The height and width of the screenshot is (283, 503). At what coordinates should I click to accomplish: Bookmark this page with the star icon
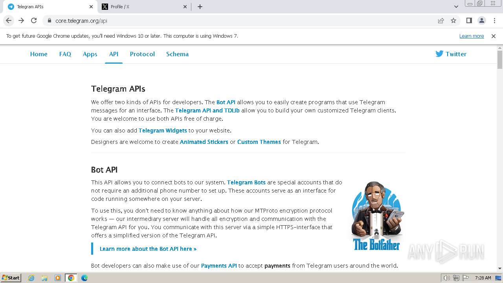tap(453, 20)
